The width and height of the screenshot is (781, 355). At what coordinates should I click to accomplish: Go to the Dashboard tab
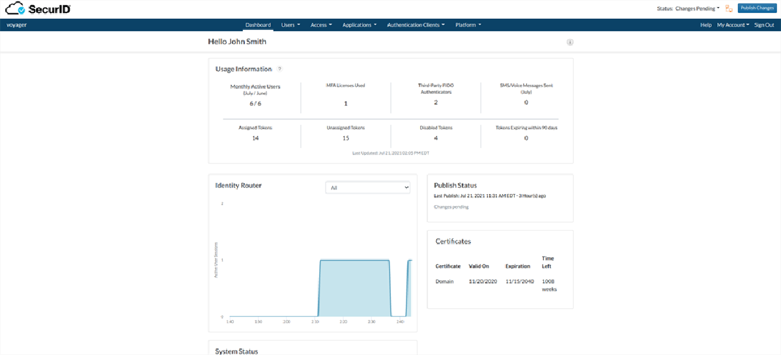(x=258, y=25)
